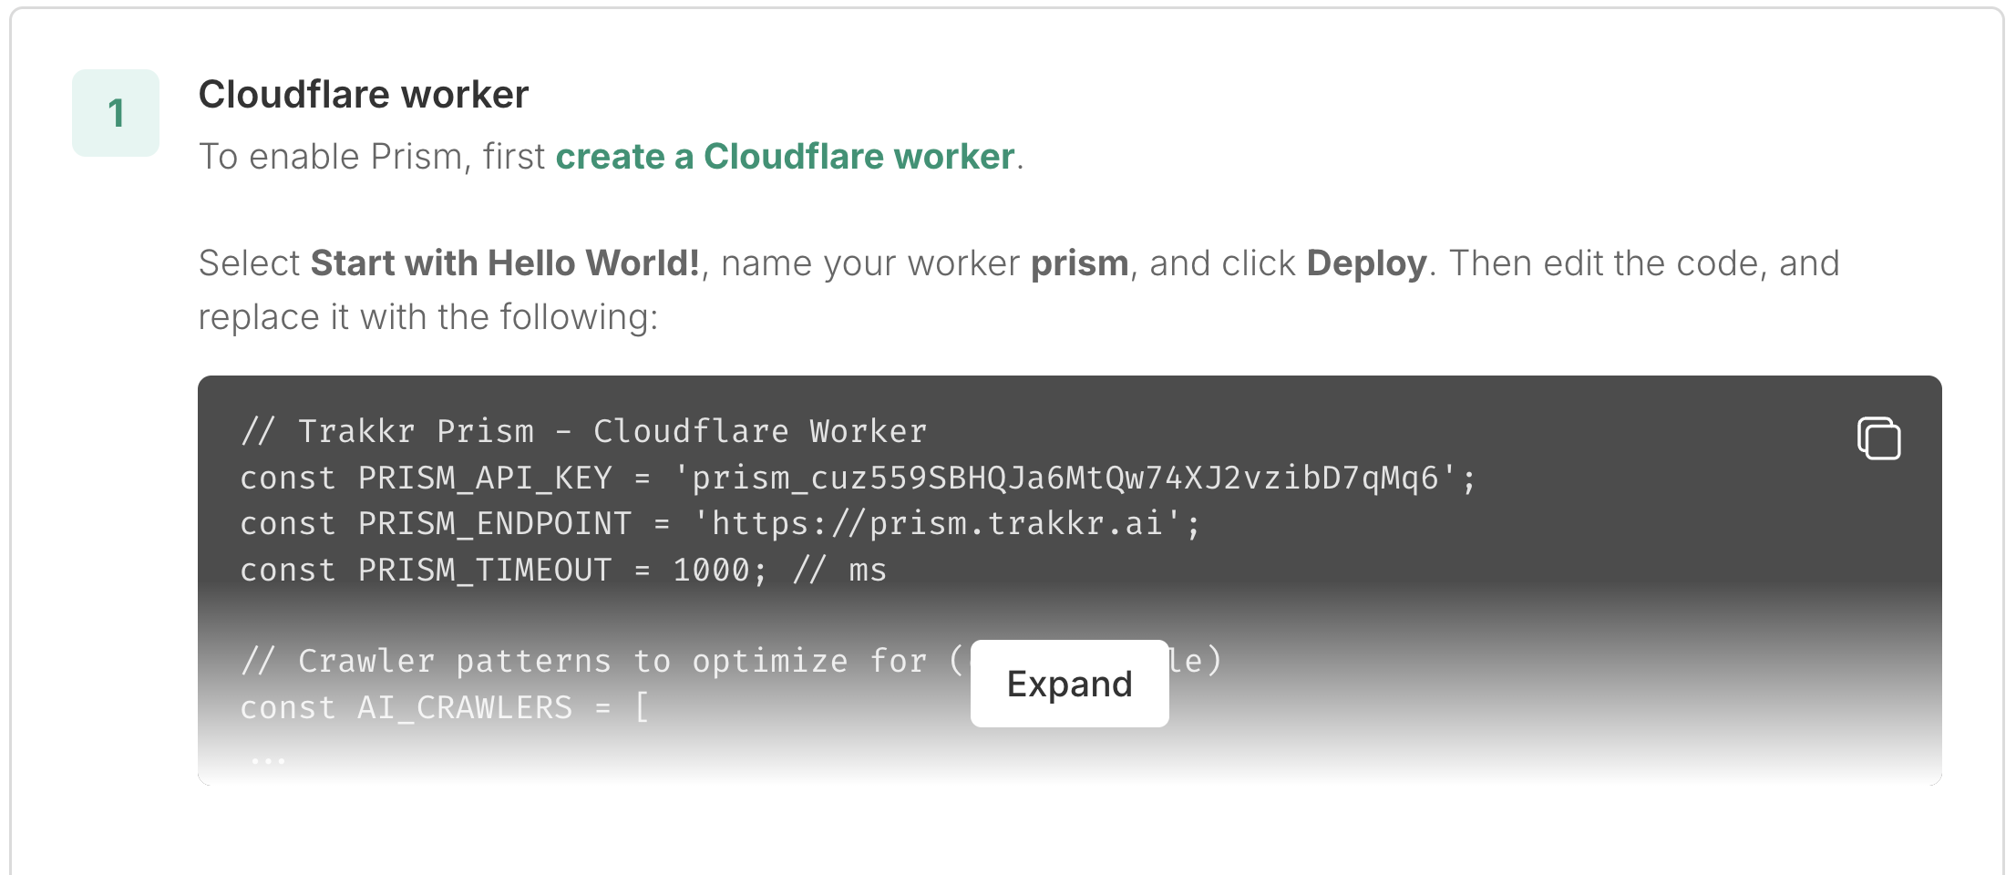Open the create a Cloudflare worker link
The height and width of the screenshot is (875, 2016).
click(x=785, y=157)
